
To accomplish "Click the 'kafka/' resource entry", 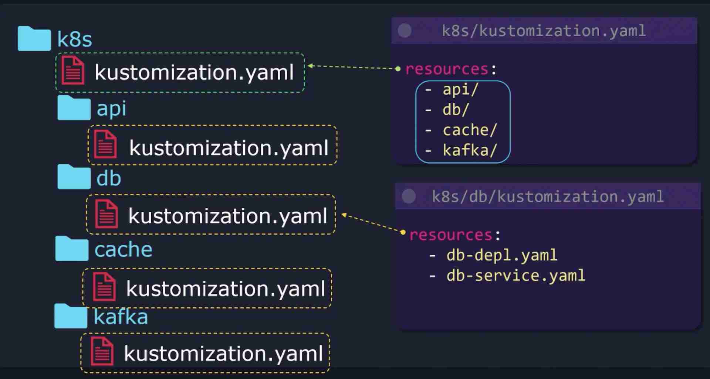I will click(470, 151).
